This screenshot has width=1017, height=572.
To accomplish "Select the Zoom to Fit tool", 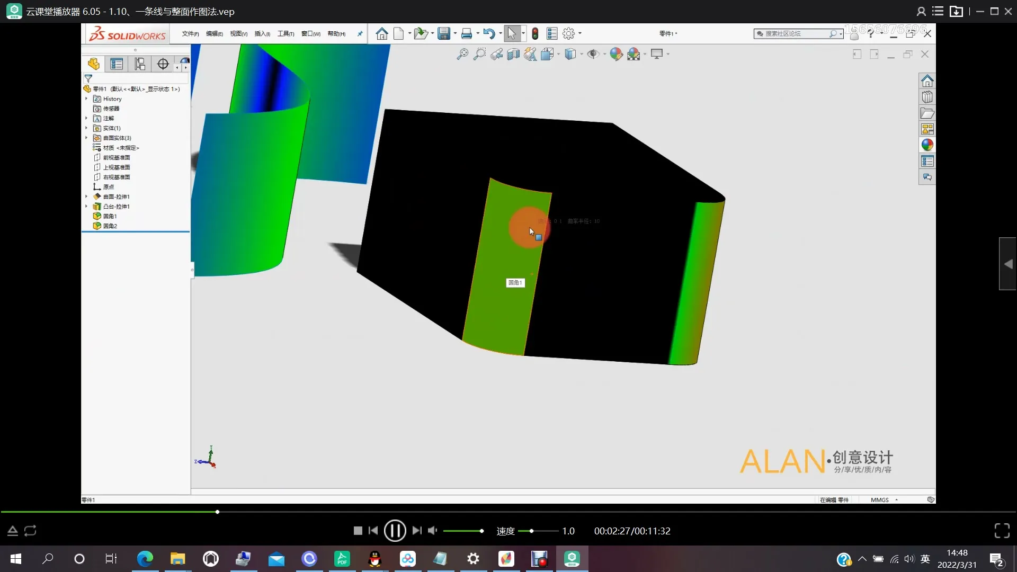I will [x=462, y=54].
